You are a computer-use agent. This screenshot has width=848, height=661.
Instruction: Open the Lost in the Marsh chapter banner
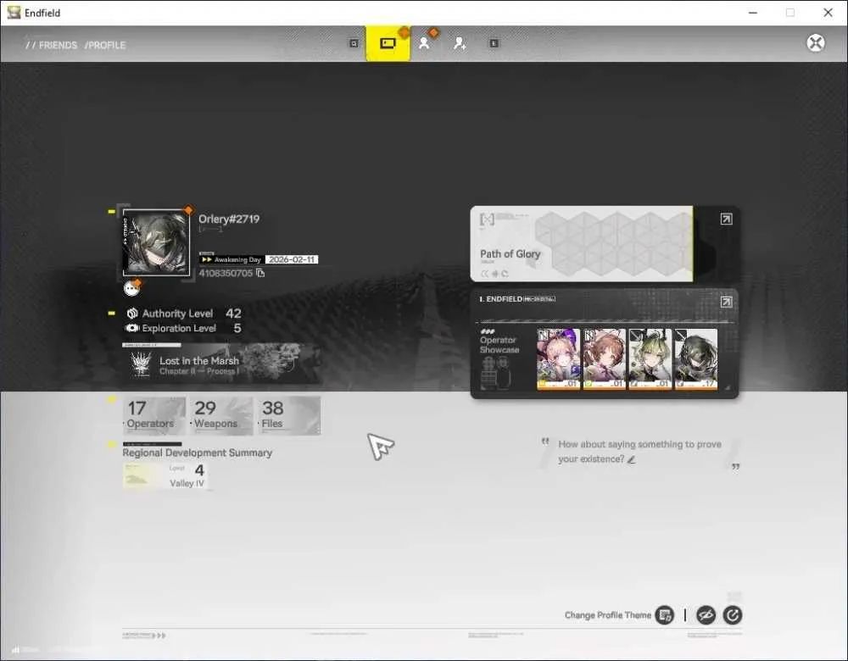(221, 364)
